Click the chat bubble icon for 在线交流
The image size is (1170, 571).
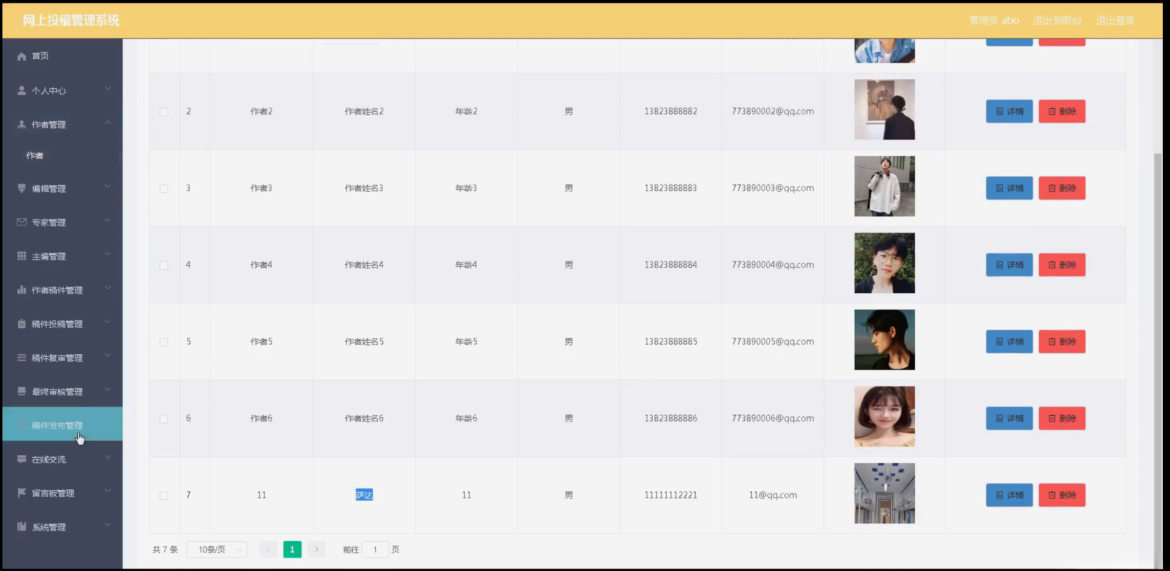(x=22, y=459)
